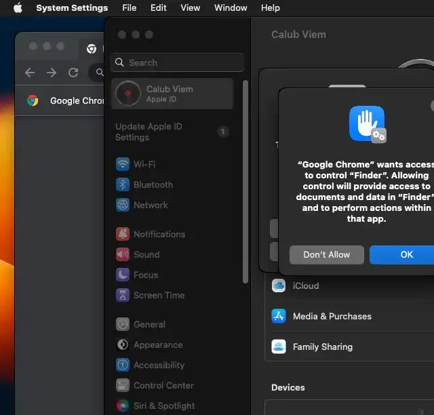This screenshot has width=434, height=415.
Task: Click the notification badge showing 1
Action: [x=223, y=132]
